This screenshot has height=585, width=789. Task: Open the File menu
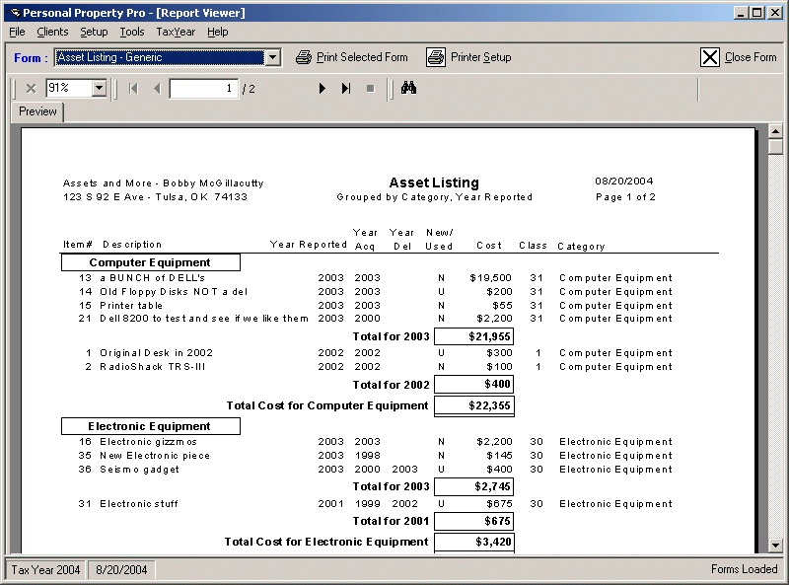[x=17, y=32]
